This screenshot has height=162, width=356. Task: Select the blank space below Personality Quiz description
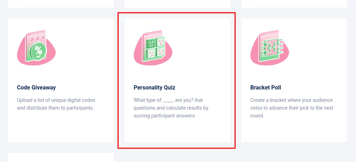[x=177, y=130]
